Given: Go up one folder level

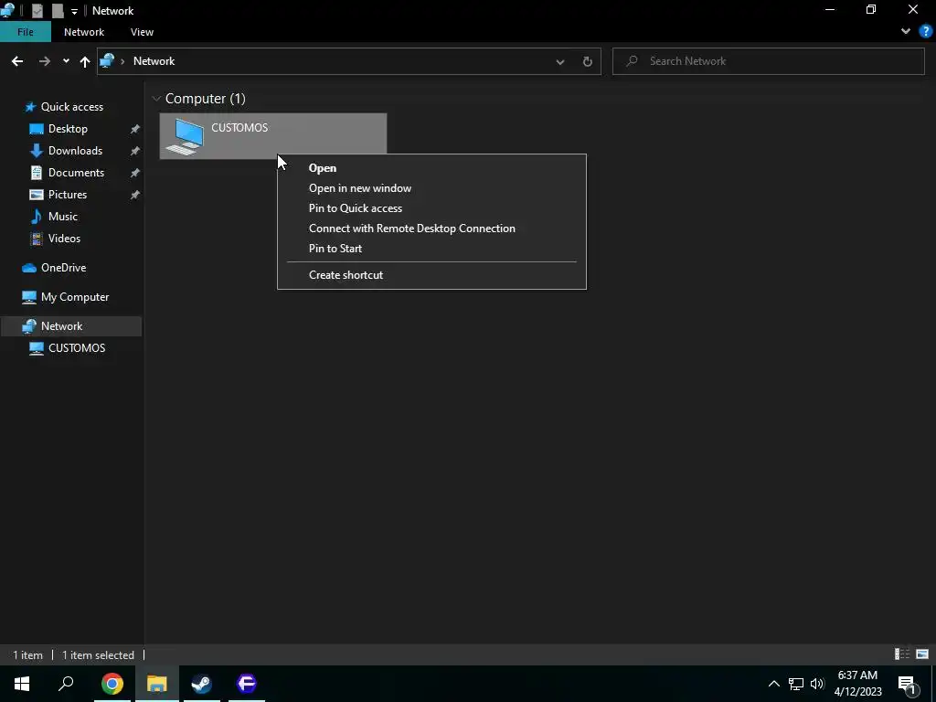Looking at the screenshot, I should pos(85,61).
